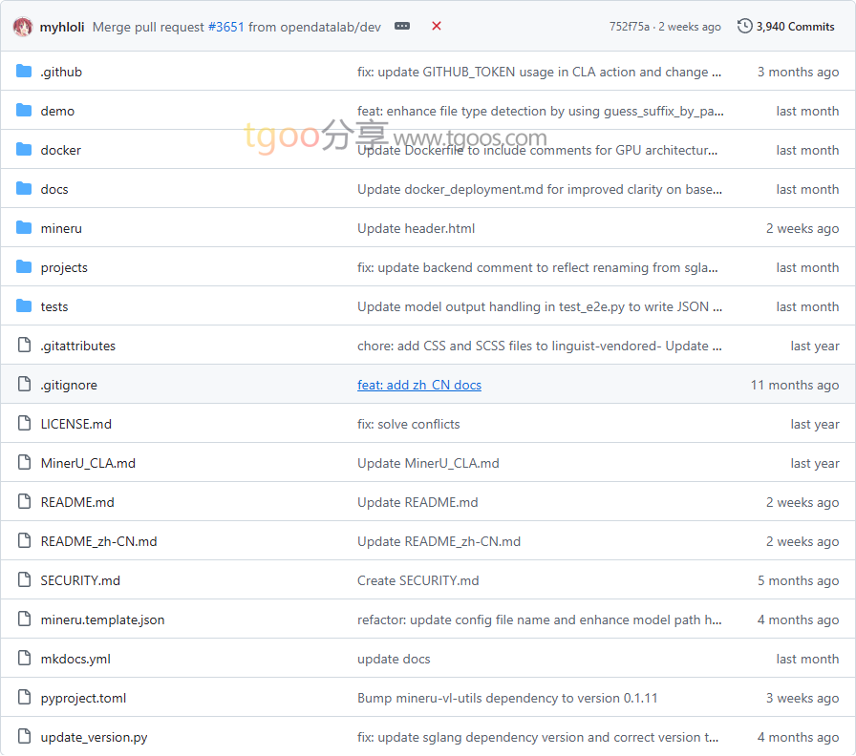Click the commit history clock icon

[745, 27]
